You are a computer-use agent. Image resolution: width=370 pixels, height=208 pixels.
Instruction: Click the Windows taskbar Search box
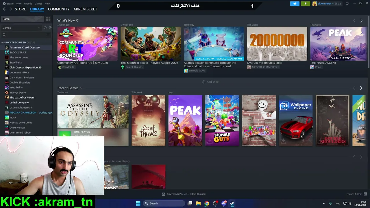coord(164,203)
